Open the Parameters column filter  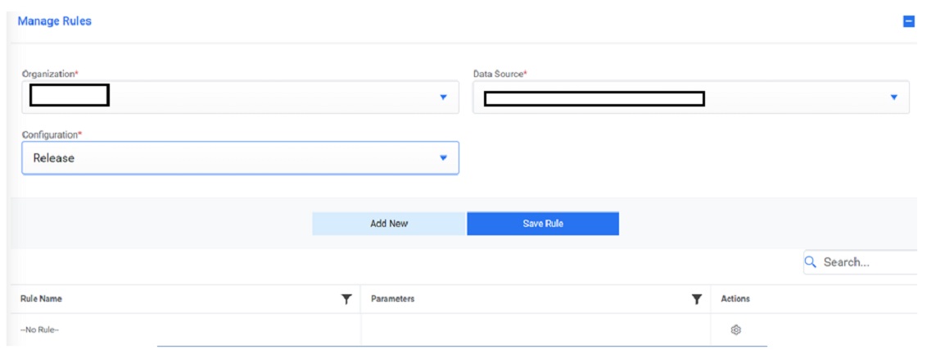(x=697, y=299)
